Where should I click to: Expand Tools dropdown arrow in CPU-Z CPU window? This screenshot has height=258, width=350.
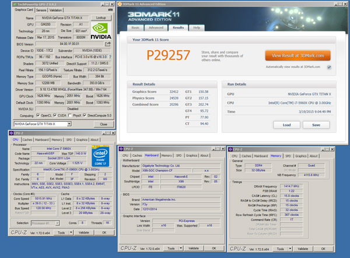(x=71, y=232)
